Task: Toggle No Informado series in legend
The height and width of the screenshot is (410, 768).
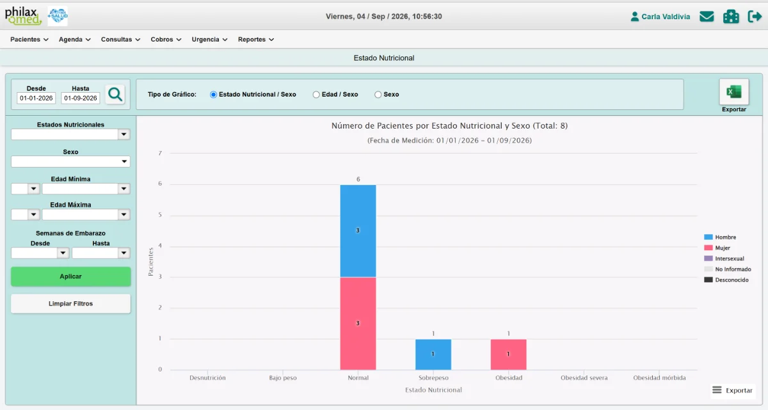Action: 728,269
